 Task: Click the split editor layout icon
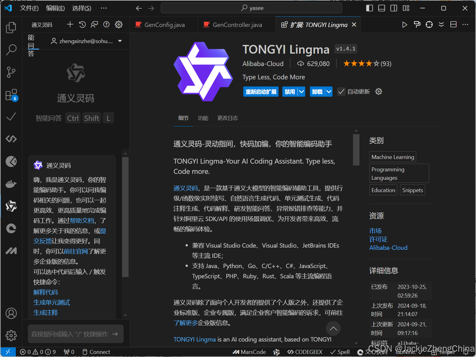point(453,24)
